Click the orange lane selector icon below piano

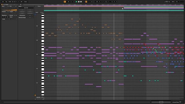pyautogui.click(x=35, y=95)
